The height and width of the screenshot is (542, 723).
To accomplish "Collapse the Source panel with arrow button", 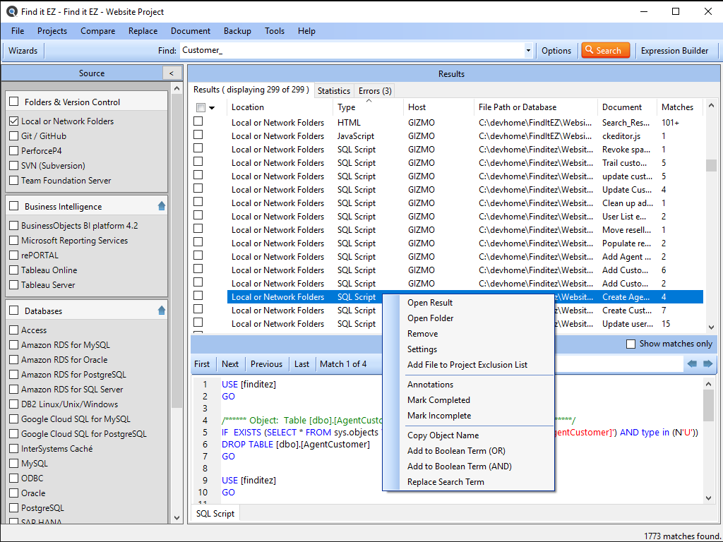I will (x=172, y=73).
